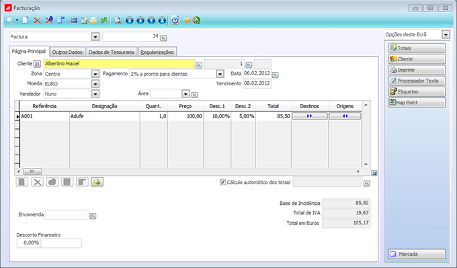The height and width of the screenshot is (268, 457).
Task: Click lookup icon beside the Área dropdown
Action: [x=194, y=95]
